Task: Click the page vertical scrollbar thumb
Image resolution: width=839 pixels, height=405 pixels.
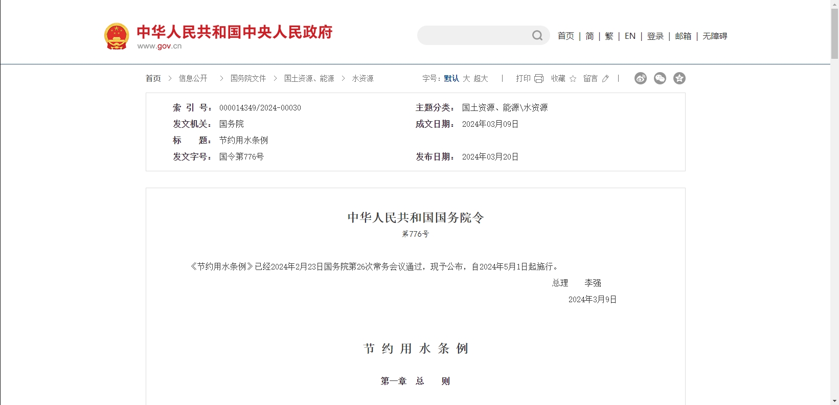Action: 834,34
